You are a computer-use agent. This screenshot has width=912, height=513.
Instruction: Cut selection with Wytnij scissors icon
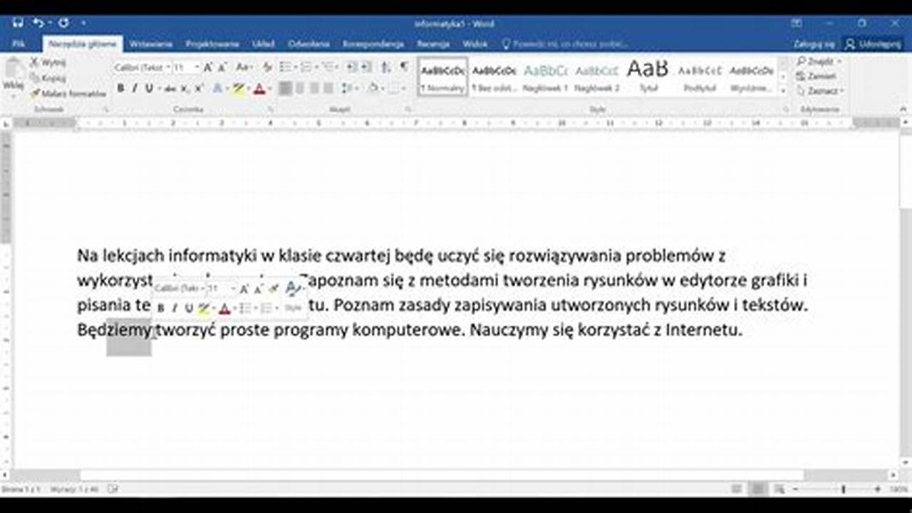point(48,63)
